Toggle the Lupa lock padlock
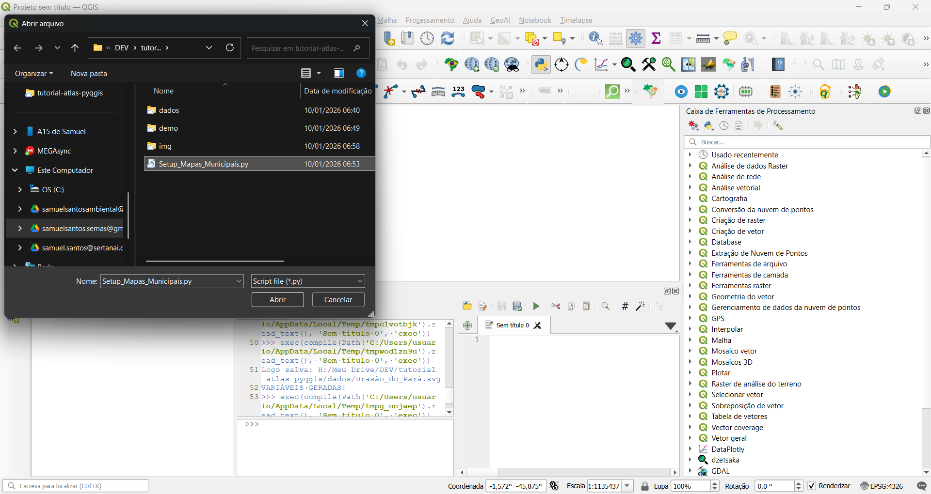Screen dimensions: 931x494 click(645, 486)
